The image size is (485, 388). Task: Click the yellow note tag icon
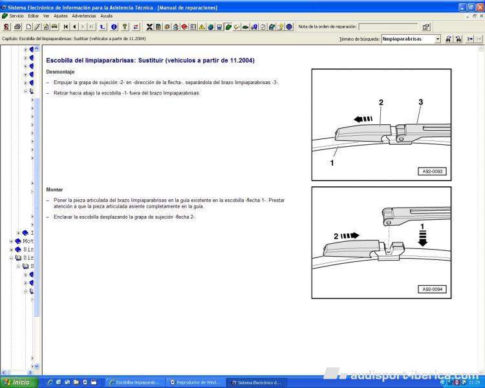[x=237, y=27]
